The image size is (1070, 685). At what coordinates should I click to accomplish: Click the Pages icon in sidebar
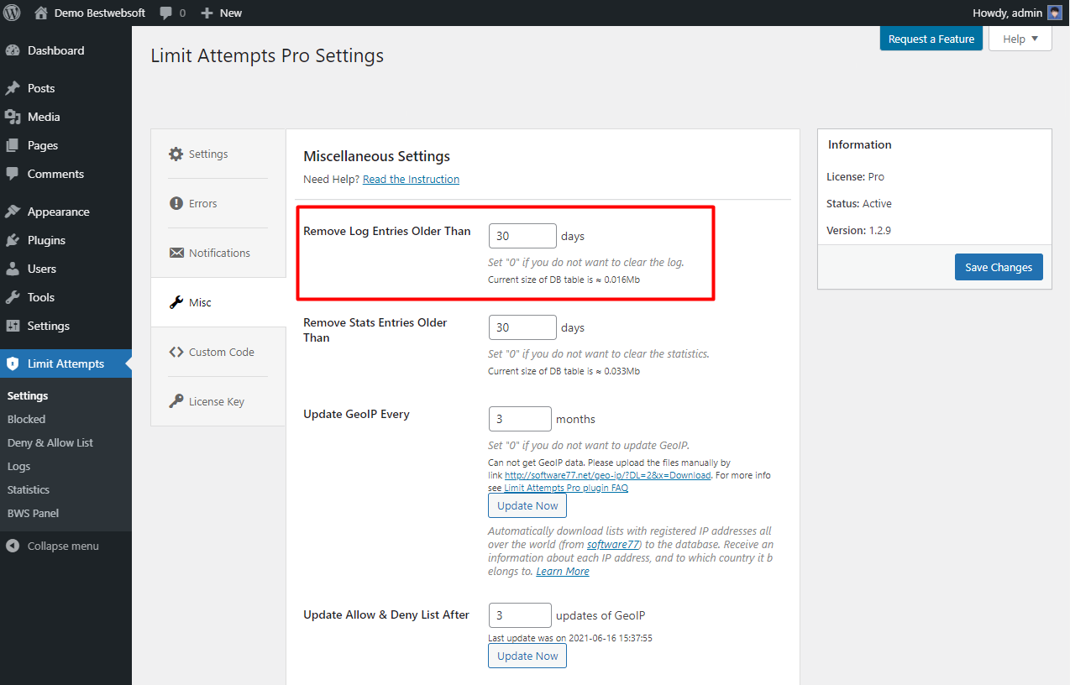tap(13, 145)
